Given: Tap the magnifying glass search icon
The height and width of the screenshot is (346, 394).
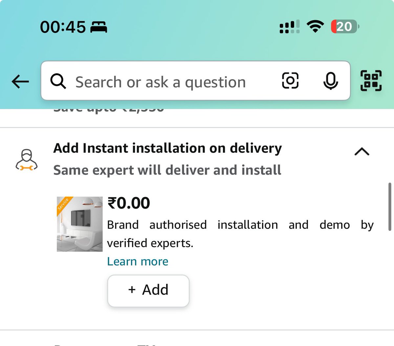Looking at the screenshot, I should point(58,81).
